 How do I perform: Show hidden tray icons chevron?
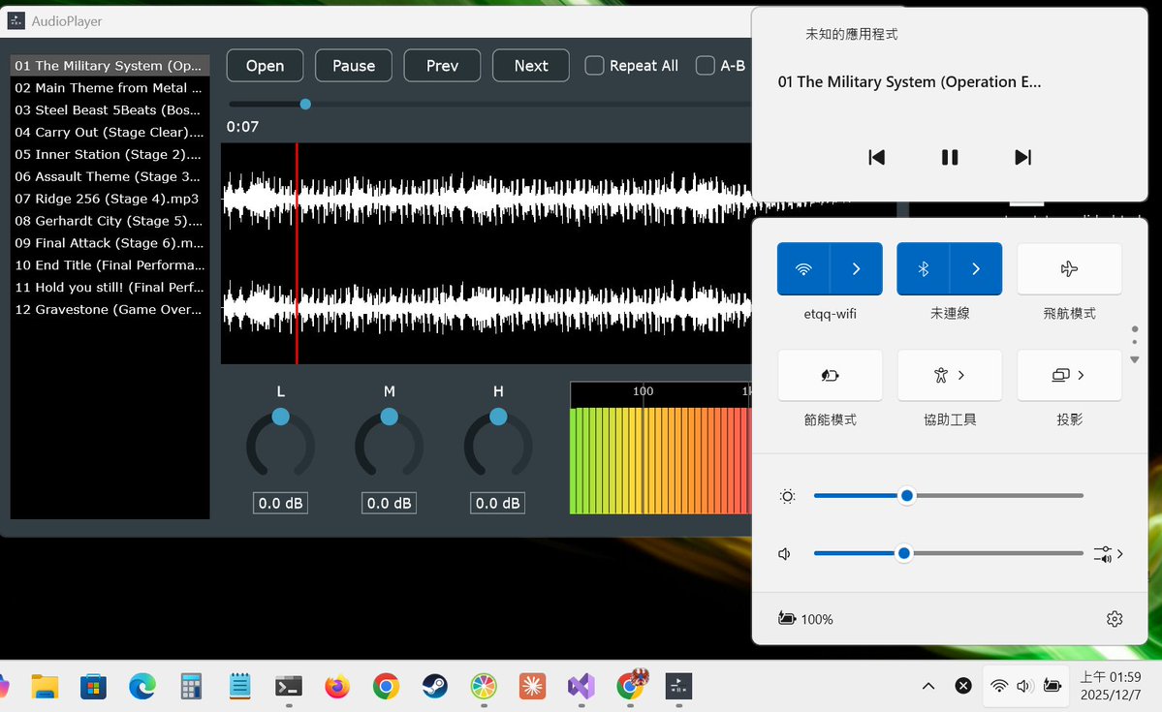tap(927, 686)
